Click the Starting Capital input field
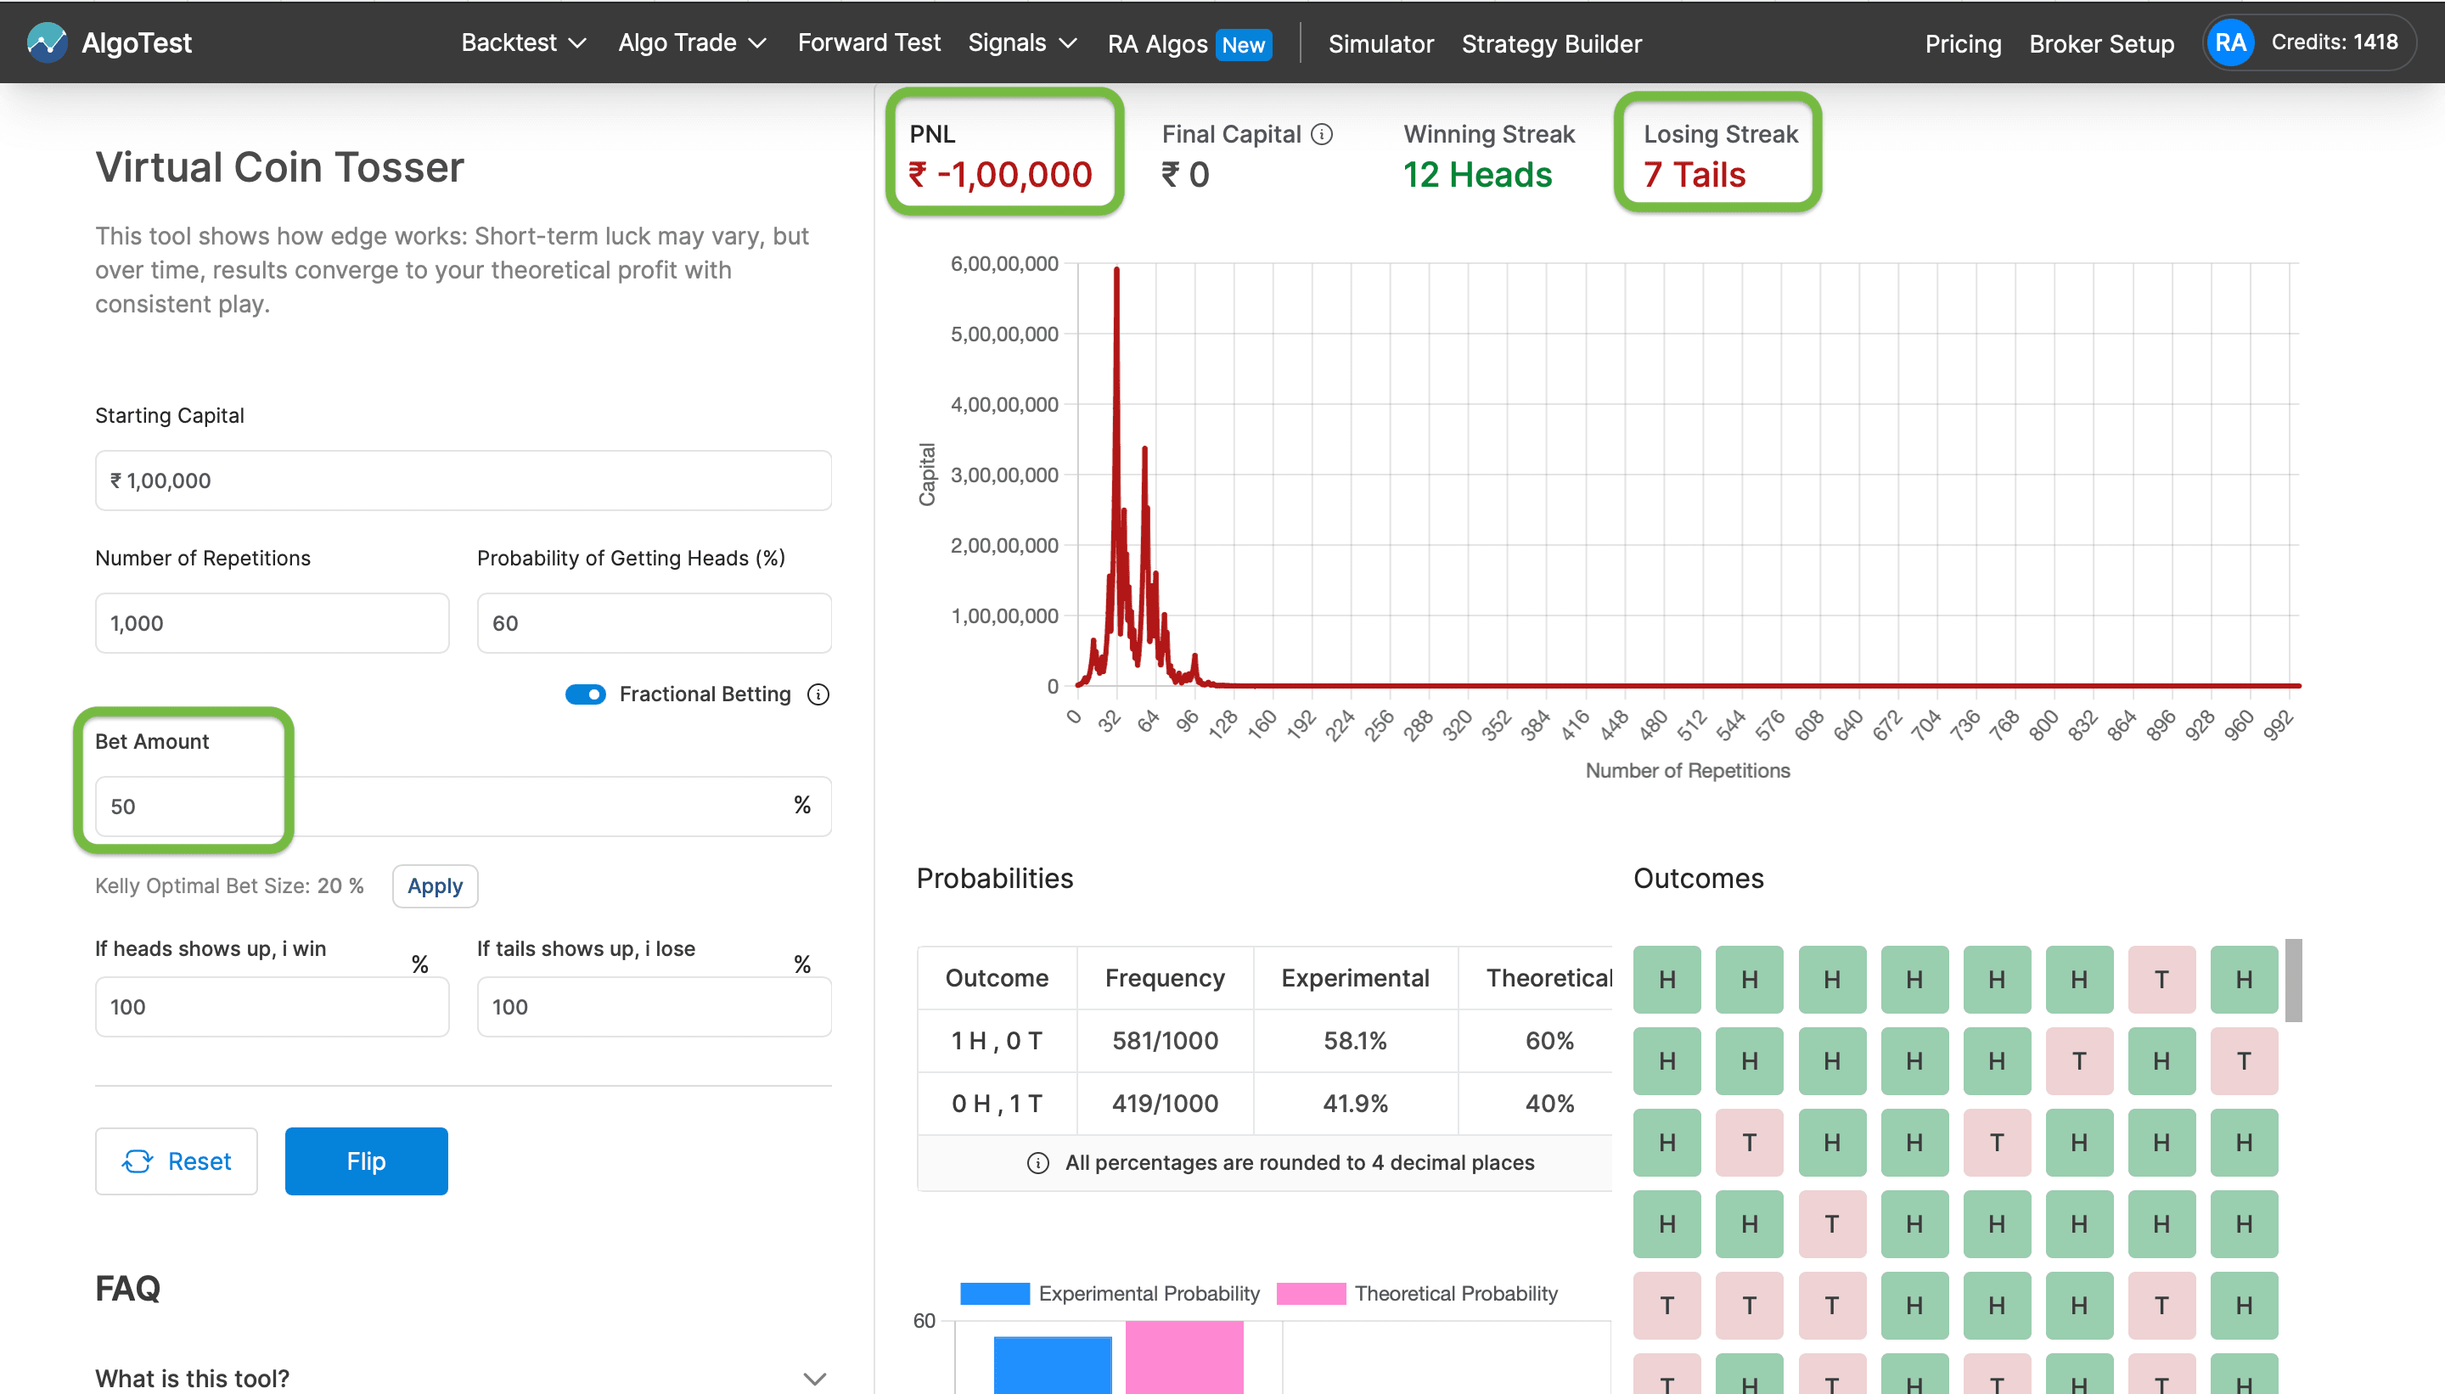 pyautogui.click(x=463, y=481)
